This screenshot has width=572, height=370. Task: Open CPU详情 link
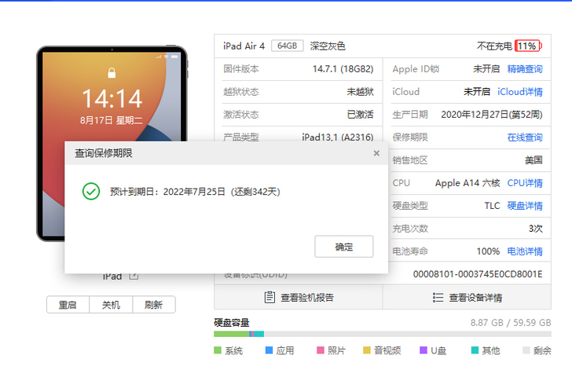(x=525, y=183)
